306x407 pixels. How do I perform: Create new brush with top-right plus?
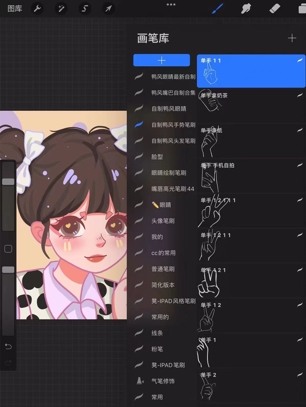coord(292,38)
